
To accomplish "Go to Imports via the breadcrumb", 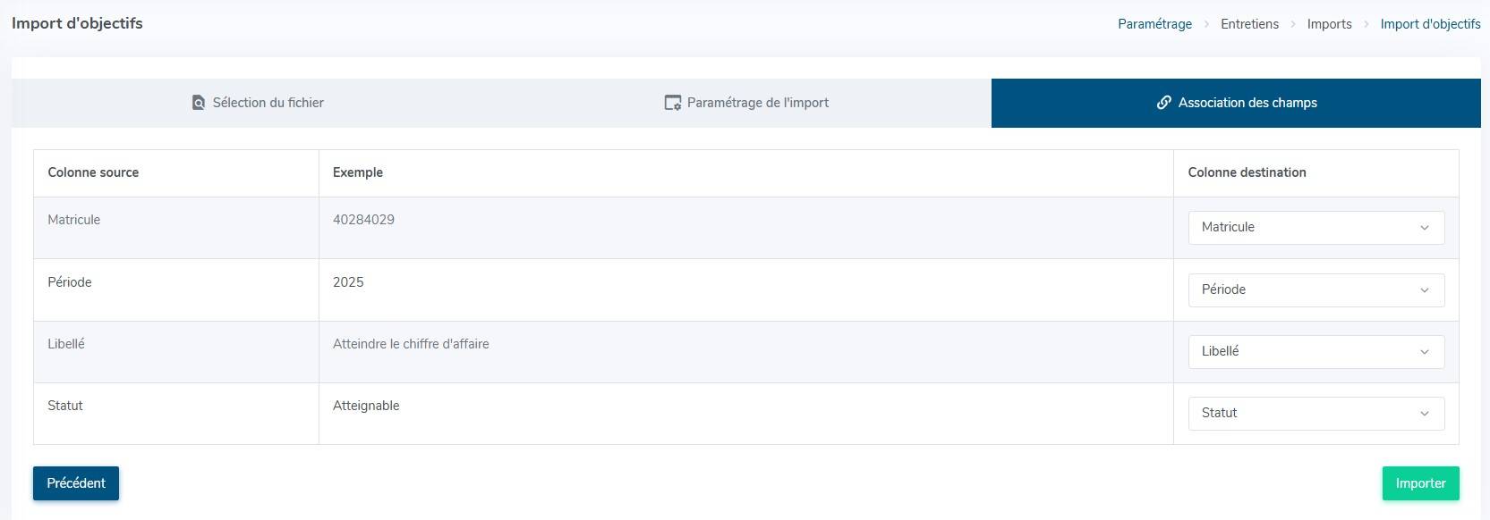I will coord(1329,24).
